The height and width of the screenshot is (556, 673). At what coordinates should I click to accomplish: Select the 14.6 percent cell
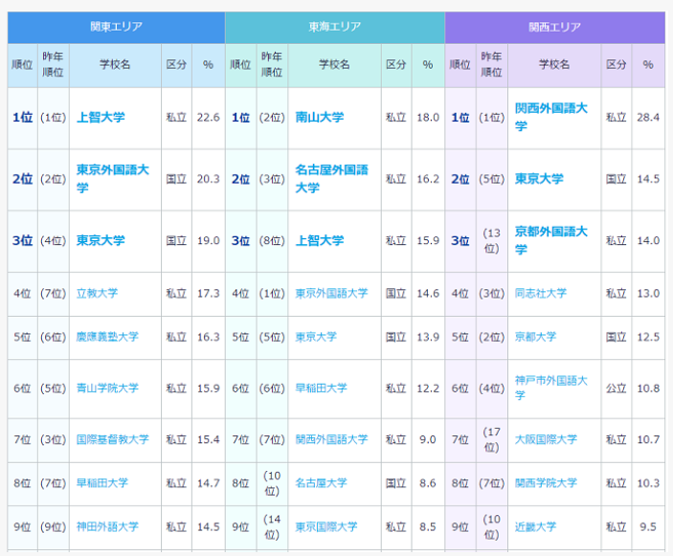(x=428, y=294)
